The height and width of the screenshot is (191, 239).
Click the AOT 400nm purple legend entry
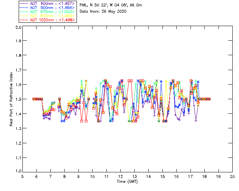tap(47, 3)
